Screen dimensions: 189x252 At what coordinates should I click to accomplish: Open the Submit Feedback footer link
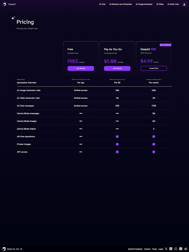[x=135, y=249]
